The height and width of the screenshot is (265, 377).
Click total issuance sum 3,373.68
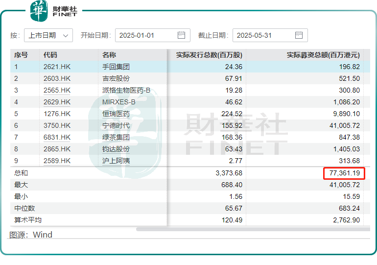point(229,173)
